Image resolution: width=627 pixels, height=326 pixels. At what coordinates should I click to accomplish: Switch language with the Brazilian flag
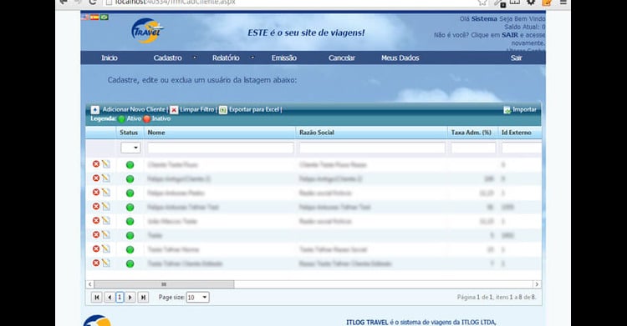click(x=104, y=18)
